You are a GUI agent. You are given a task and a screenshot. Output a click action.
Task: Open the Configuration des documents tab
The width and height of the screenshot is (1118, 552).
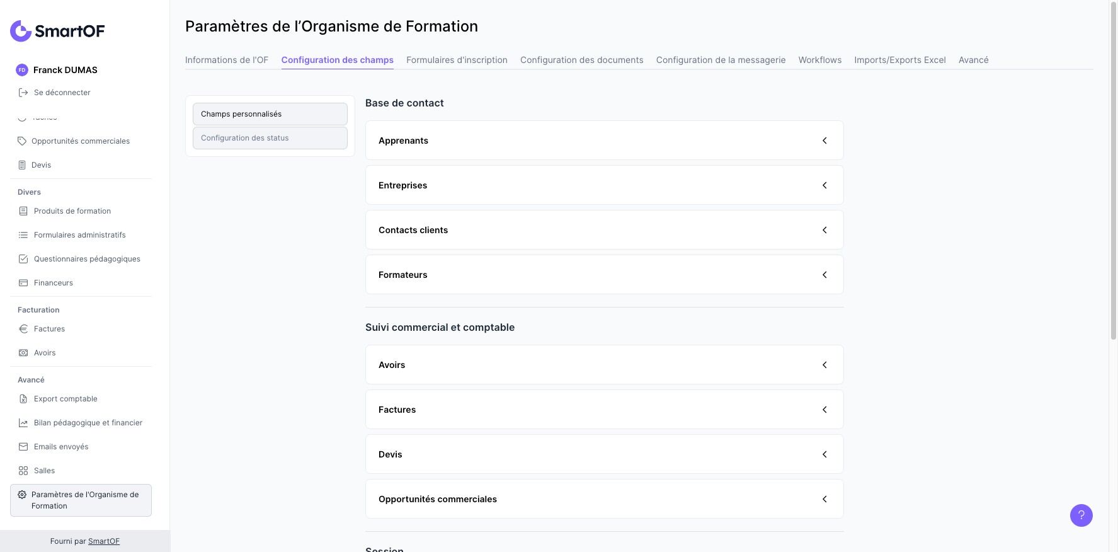[x=581, y=60]
